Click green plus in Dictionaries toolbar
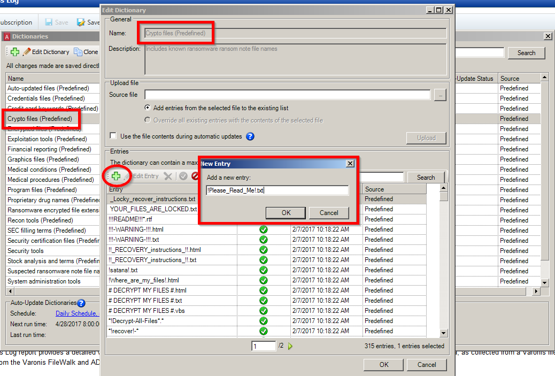555x376 pixels. click(14, 52)
